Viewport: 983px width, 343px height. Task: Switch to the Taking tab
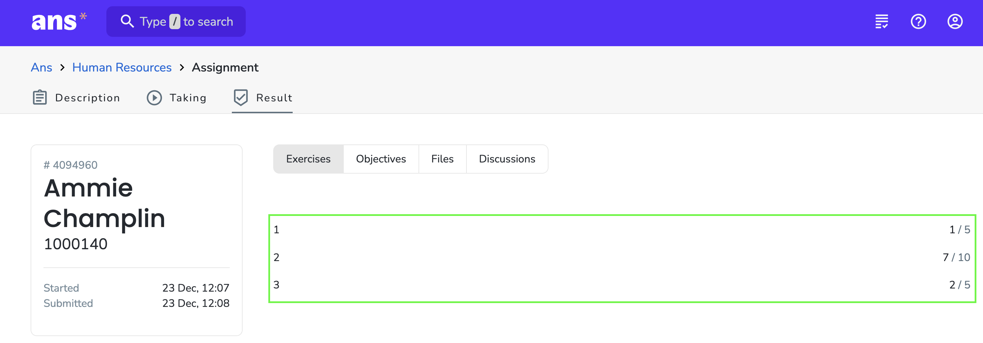point(177,98)
